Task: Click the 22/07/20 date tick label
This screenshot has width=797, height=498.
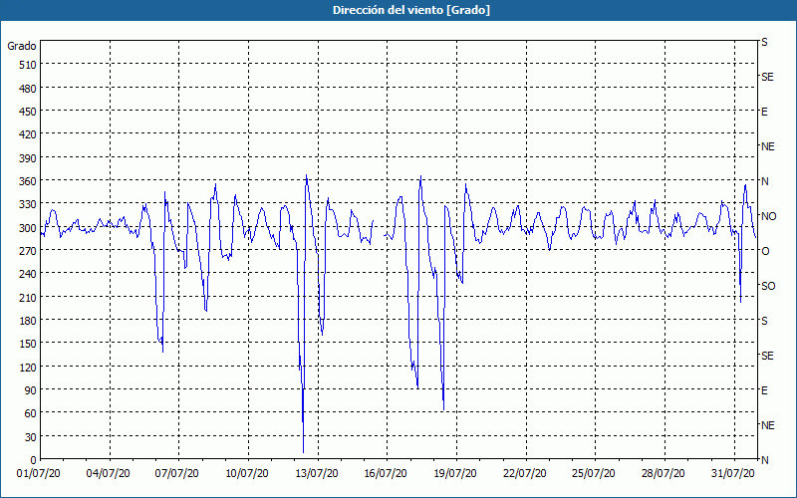Action: click(525, 474)
